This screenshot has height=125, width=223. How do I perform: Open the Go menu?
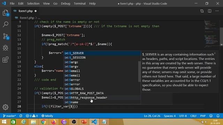[x=55, y=3]
